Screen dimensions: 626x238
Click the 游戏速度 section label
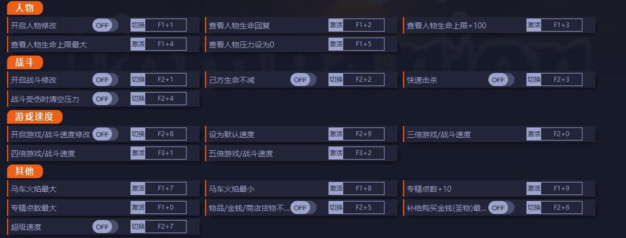(34, 117)
